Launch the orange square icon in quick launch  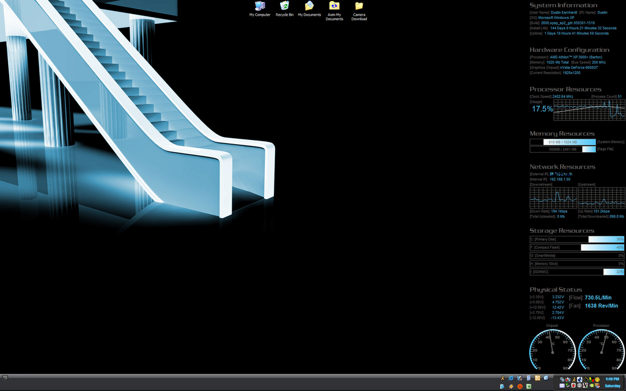click(538, 378)
